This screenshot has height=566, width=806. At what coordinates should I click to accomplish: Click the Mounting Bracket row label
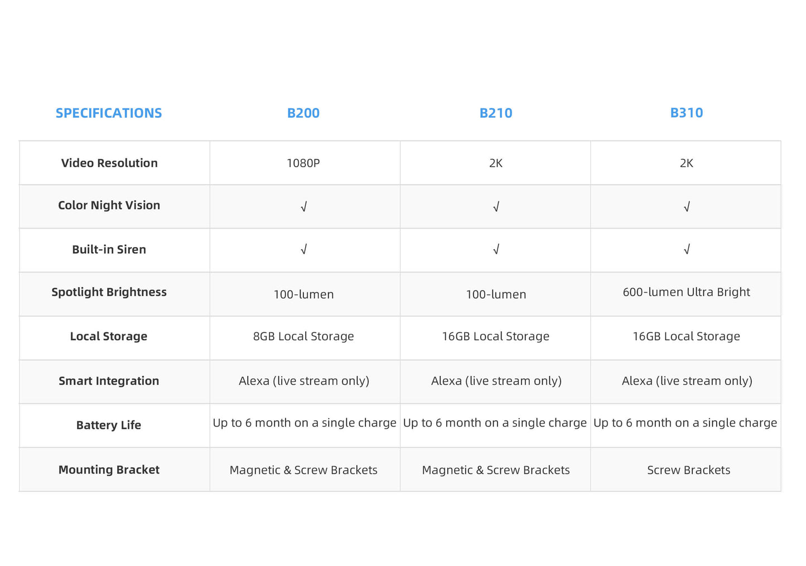tap(109, 470)
